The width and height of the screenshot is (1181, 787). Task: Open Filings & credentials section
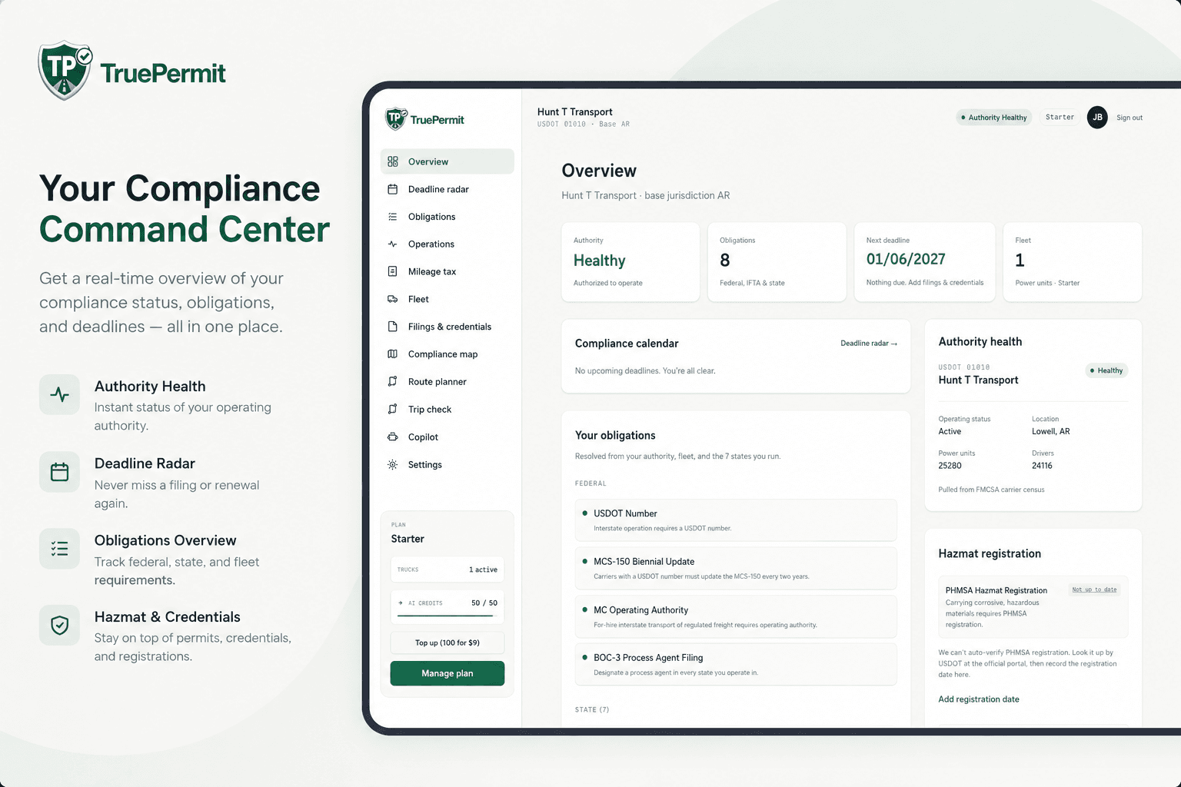pyautogui.click(x=447, y=327)
